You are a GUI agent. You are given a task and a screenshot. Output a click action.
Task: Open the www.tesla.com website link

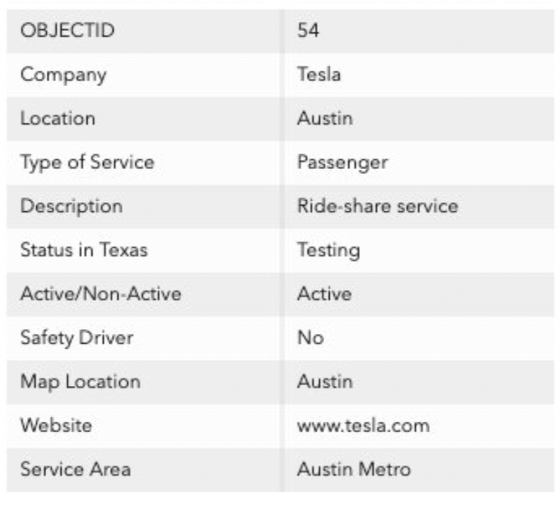pos(363,425)
